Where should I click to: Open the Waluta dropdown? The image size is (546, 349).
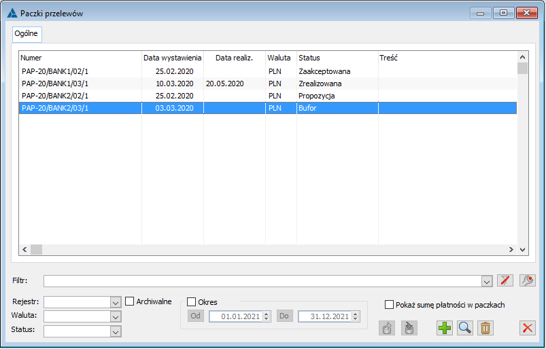[116, 316]
